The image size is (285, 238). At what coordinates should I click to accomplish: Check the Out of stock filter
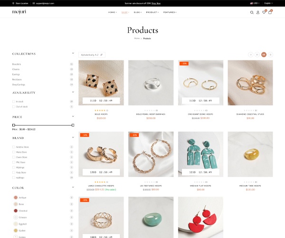(14, 107)
